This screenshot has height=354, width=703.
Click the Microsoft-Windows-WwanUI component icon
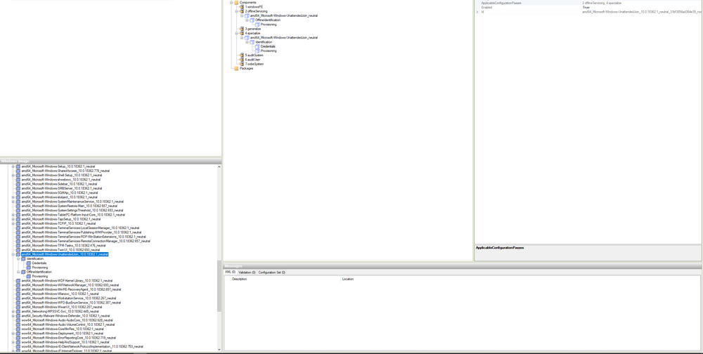pyautogui.click(x=18, y=307)
